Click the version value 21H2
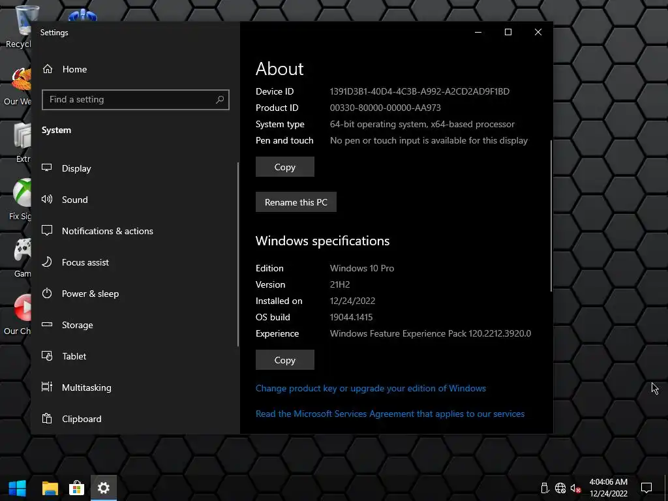Image resolution: width=668 pixels, height=501 pixels. click(340, 284)
